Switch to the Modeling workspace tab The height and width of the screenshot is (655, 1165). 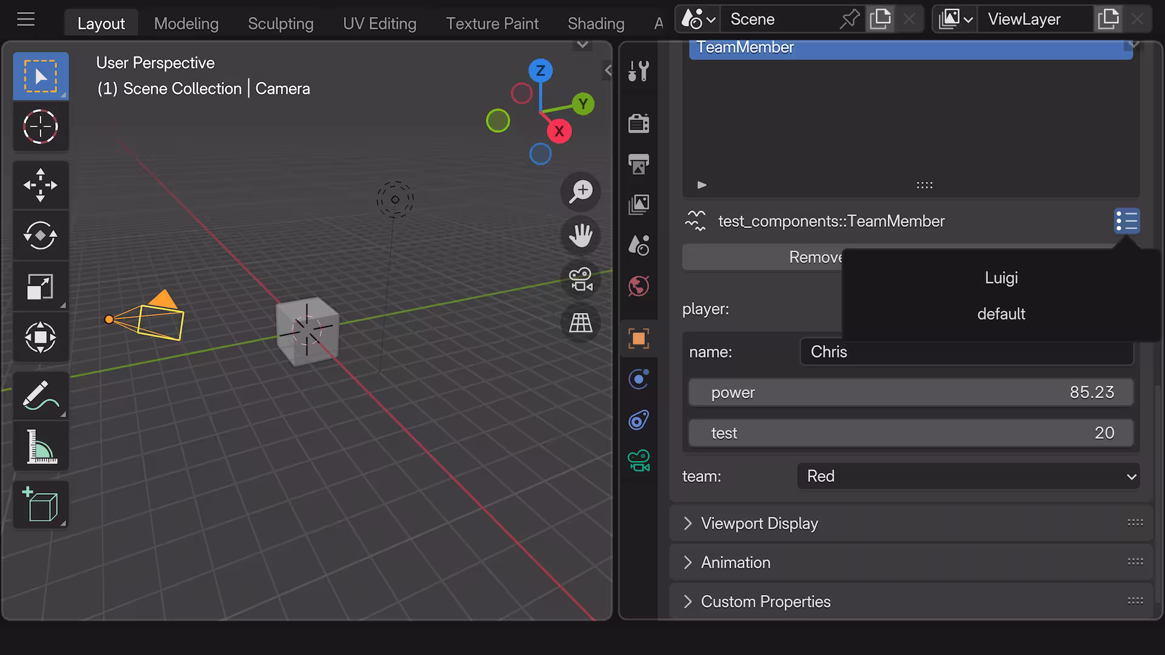coord(186,23)
